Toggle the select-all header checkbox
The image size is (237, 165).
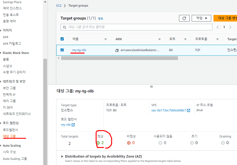(x=62, y=39)
